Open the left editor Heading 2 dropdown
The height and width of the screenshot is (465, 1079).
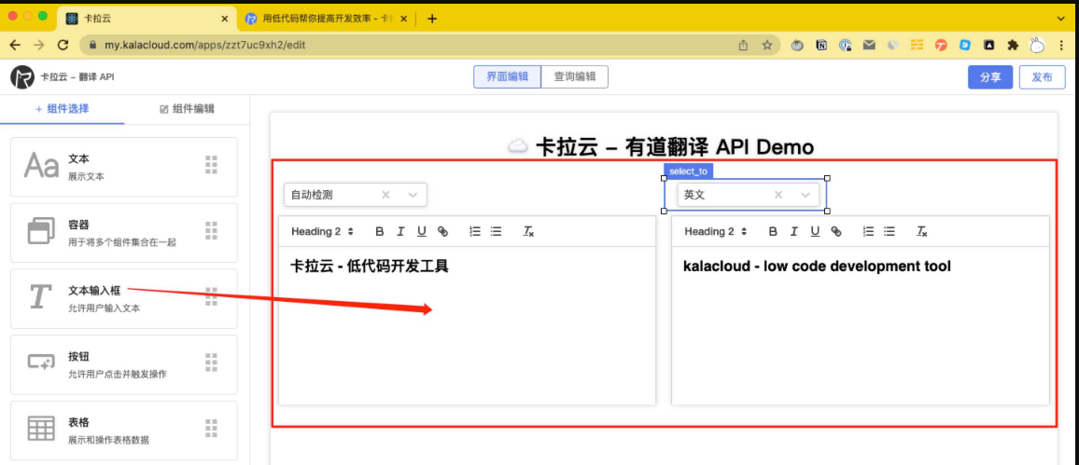(322, 231)
